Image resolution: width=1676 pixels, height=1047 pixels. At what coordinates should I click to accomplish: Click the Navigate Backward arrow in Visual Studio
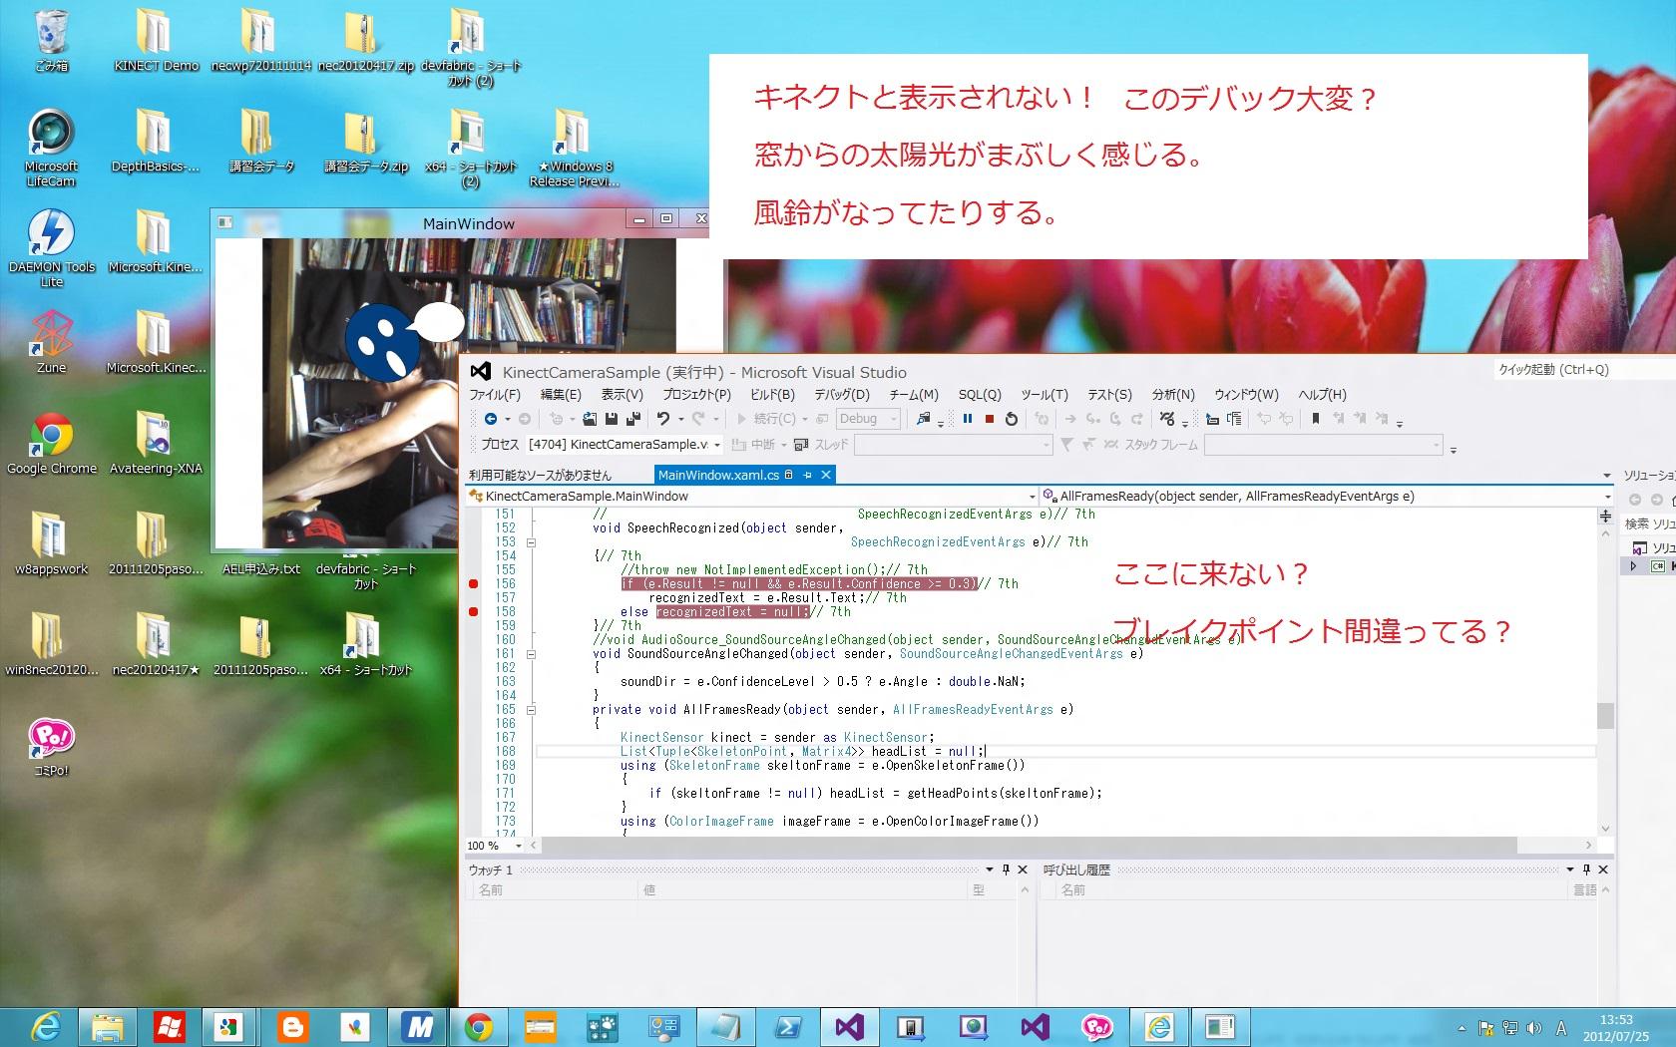[490, 419]
